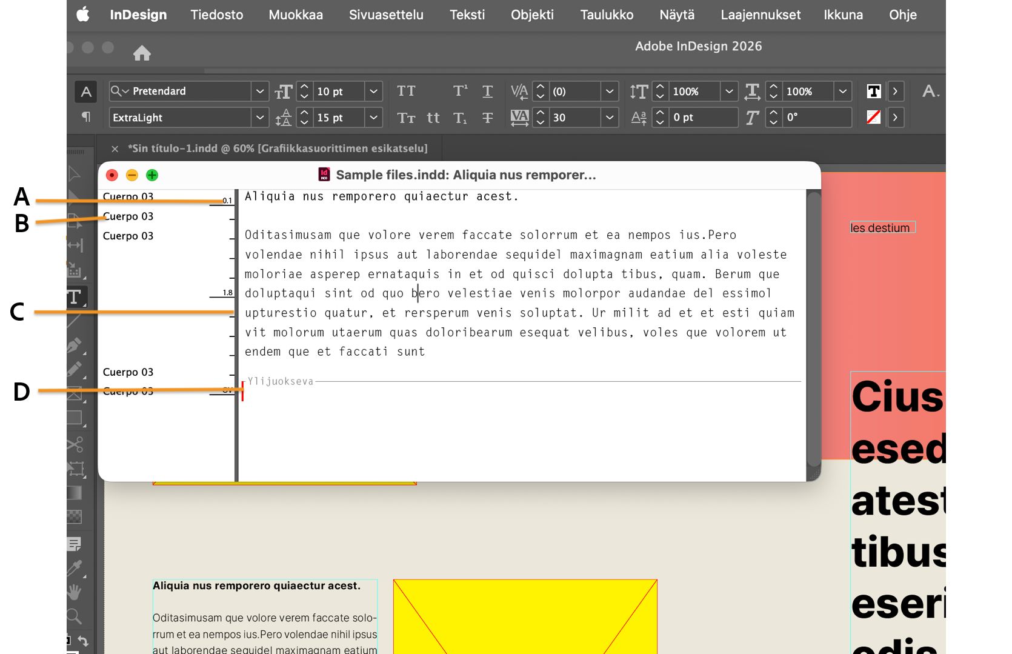The image size is (1012, 654).
Task: Click the yellow placeholder frame on the page
Action: (525, 616)
